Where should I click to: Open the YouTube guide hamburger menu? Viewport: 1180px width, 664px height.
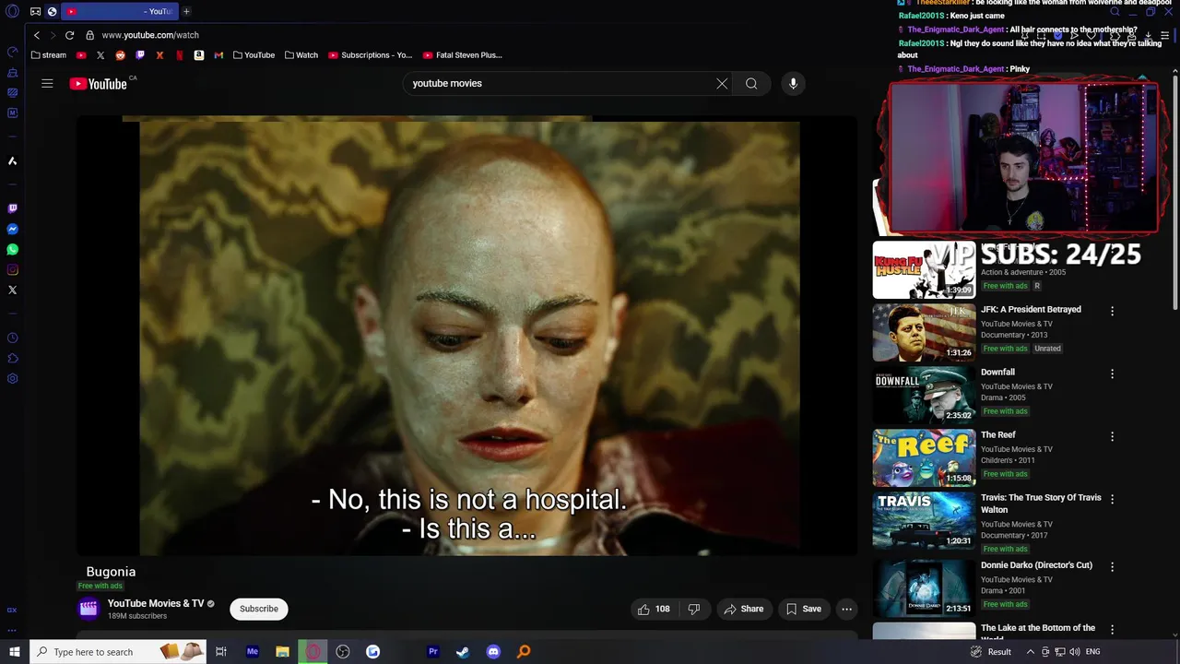pyautogui.click(x=47, y=83)
